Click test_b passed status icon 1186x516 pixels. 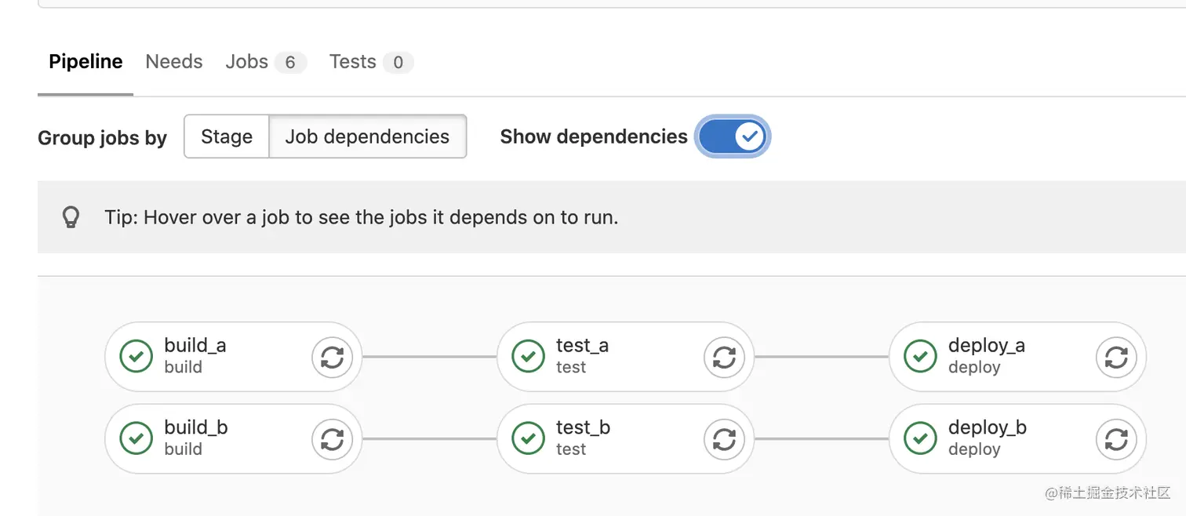[x=529, y=438]
